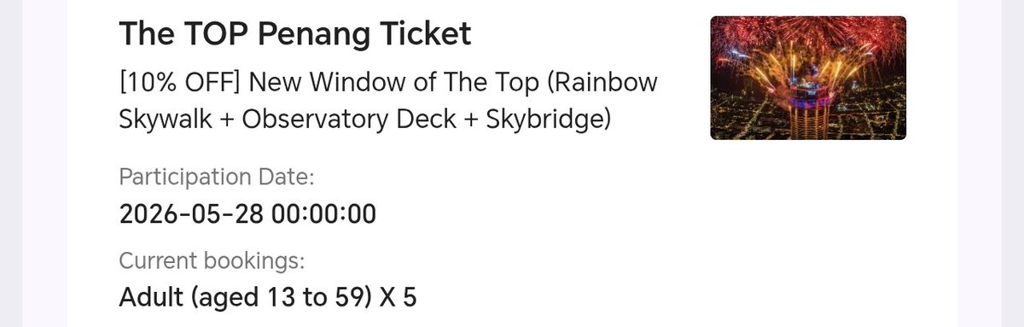This screenshot has width=1024, height=327.
Task: Select the 00:00:00 time value
Action: point(323,213)
